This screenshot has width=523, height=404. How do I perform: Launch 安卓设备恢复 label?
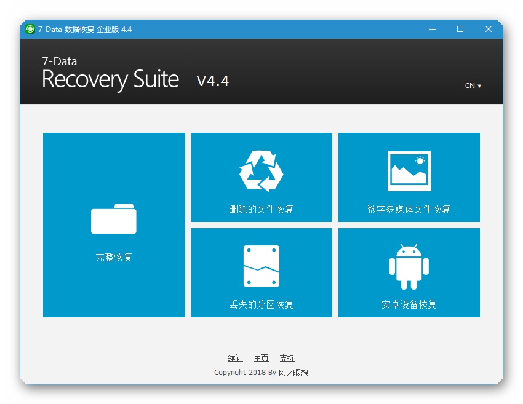click(x=409, y=304)
